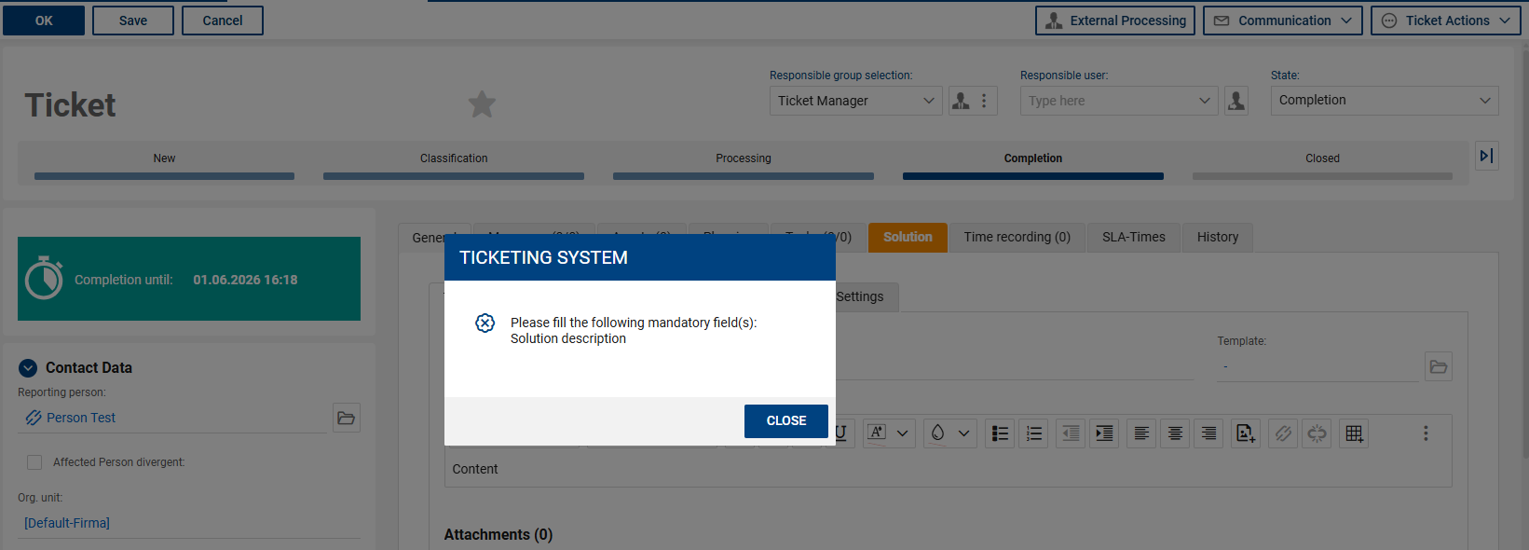Open the [Default-Firma] org unit link
Image resolution: width=1529 pixels, height=550 pixels.
pos(67,523)
